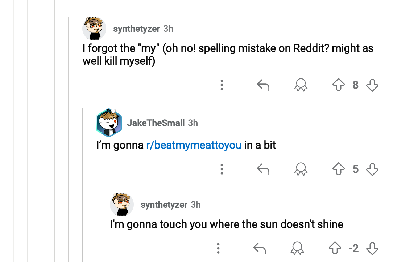Click synthetyzer username on the top comment
Image resolution: width=393 pixels, height=262 pixels.
pyautogui.click(x=136, y=29)
